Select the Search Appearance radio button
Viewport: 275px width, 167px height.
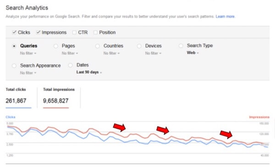point(14,65)
